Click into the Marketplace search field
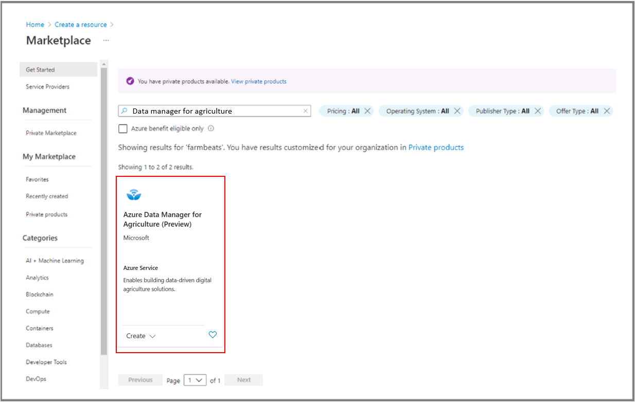Viewport: 635px width, 402px height. coord(214,111)
